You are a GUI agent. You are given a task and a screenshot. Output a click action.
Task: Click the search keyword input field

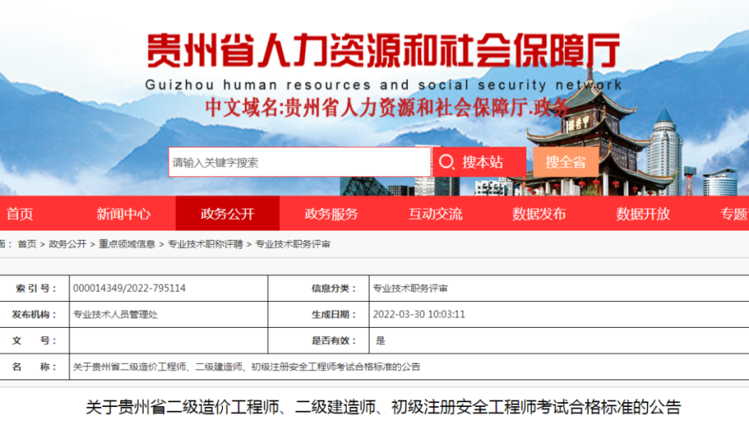pos(299,162)
